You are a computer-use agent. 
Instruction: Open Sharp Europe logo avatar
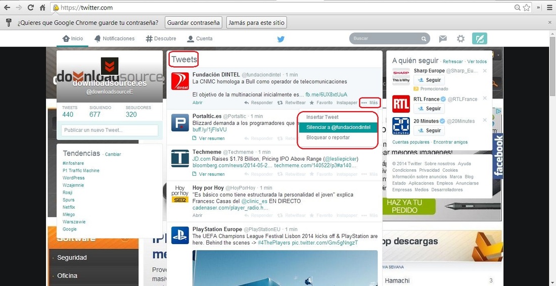point(401,76)
